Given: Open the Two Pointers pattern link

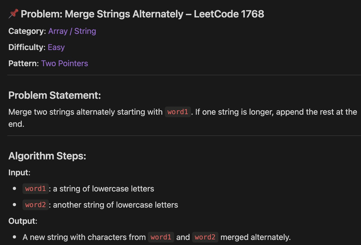Looking at the screenshot, I should 64,63.
